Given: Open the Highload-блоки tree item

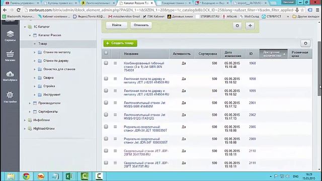Looking at the screenshot, I should coord(44,129).
